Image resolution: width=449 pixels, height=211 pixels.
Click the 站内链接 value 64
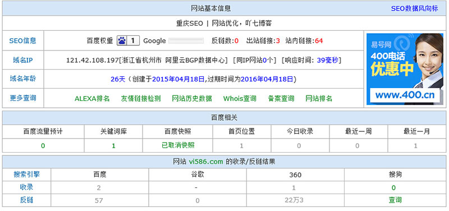[319, 41]
